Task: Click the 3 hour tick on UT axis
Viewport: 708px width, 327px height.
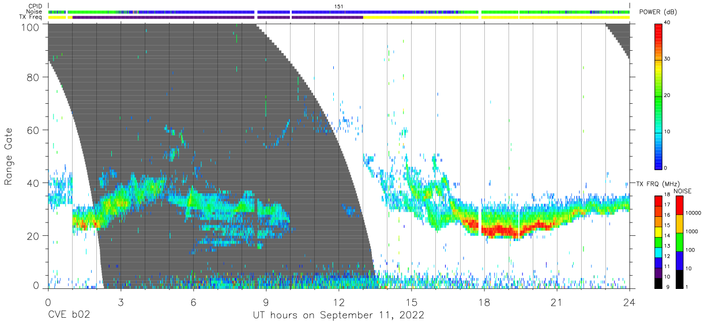Action: click(x=120, y=302)
